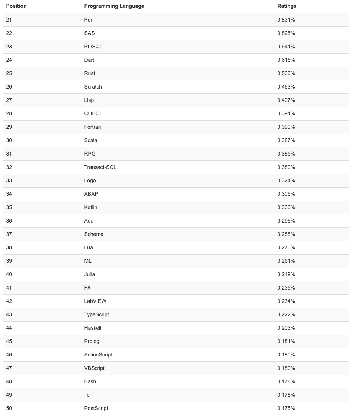Click position number 30

(9, 140)
